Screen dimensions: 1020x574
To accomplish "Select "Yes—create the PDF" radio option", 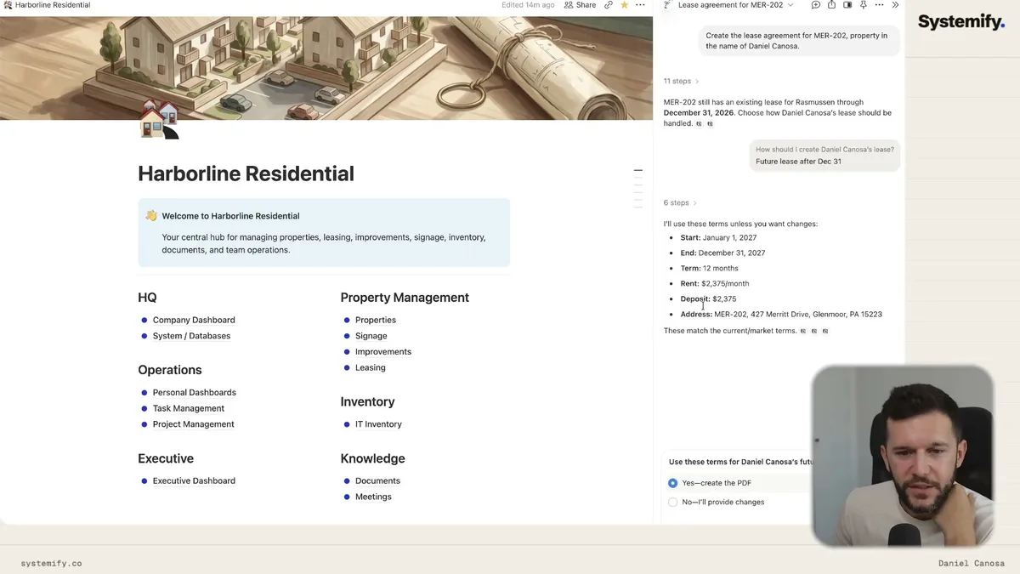I will pyautogui.click(x=673, y=483).
